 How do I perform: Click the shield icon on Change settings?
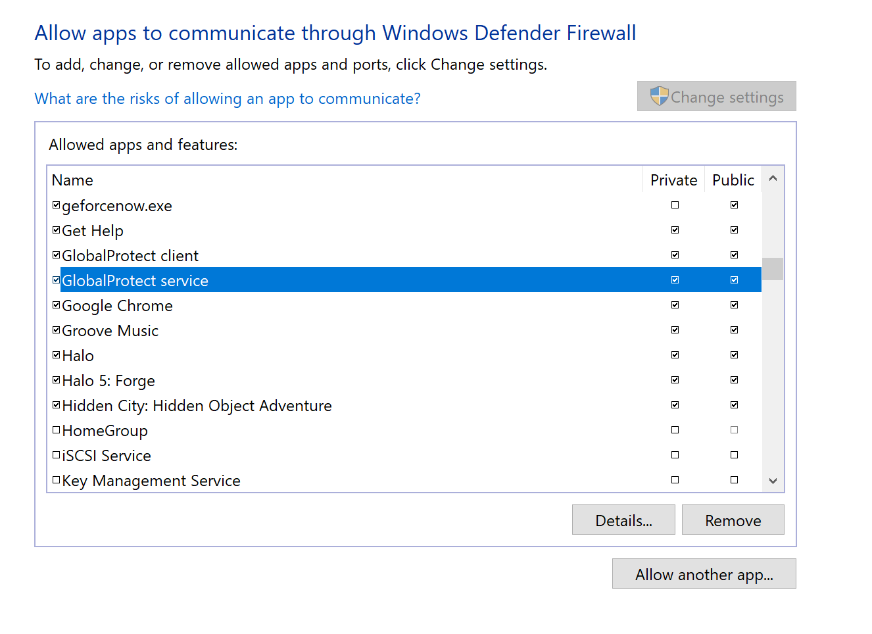tap(659, 96)
